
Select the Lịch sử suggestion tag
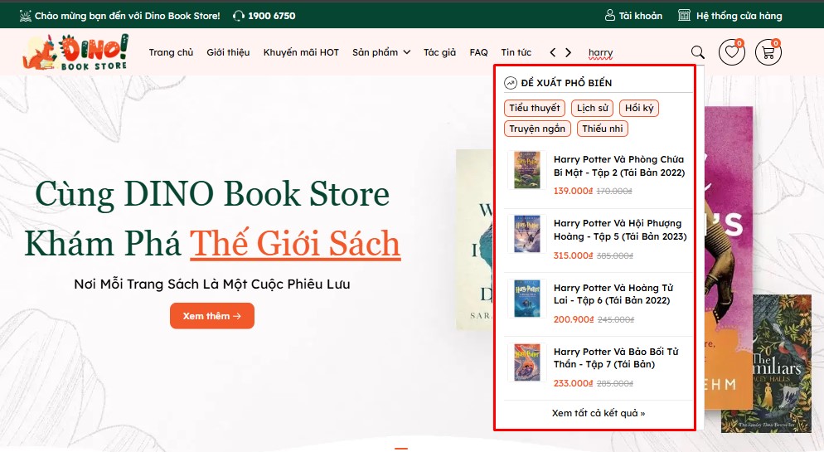[592, 108]
